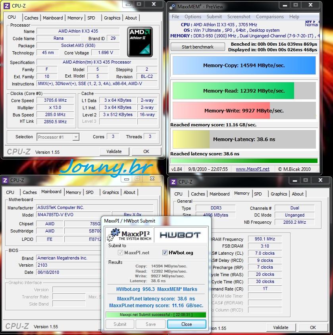Click the Core Speed 3705.6 MHz value

[55, 100]
